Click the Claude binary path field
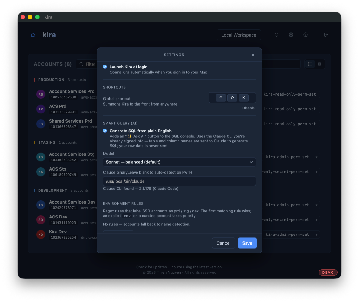Viewport: 359px width, 302px height. tap(179, 181)
